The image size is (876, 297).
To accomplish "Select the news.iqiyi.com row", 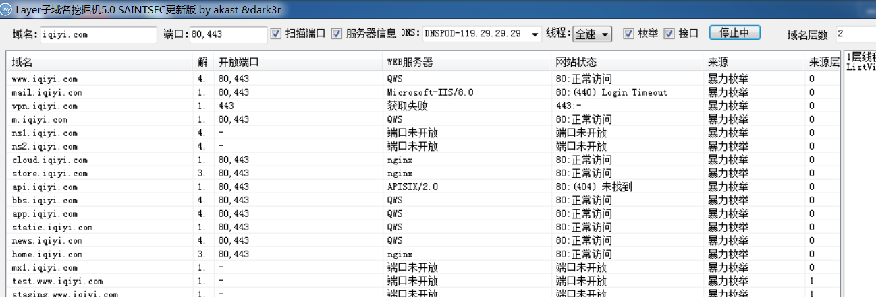I will click(x=423, y=240).
